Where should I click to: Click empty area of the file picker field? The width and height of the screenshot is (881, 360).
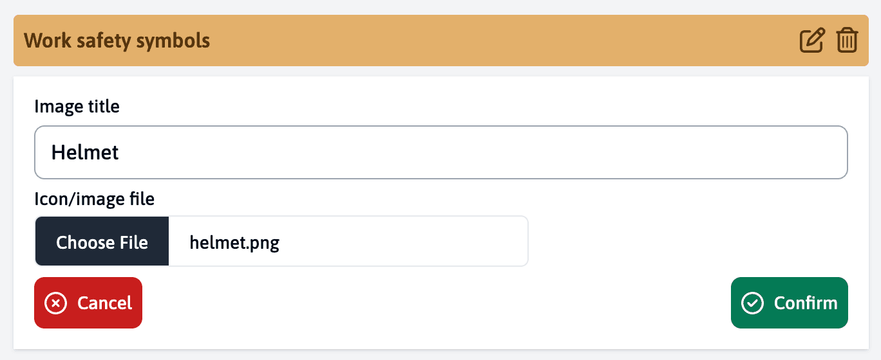[412, 242]
